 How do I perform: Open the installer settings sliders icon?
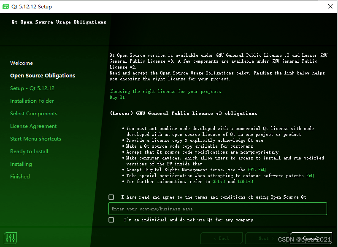tap(10, 238)
